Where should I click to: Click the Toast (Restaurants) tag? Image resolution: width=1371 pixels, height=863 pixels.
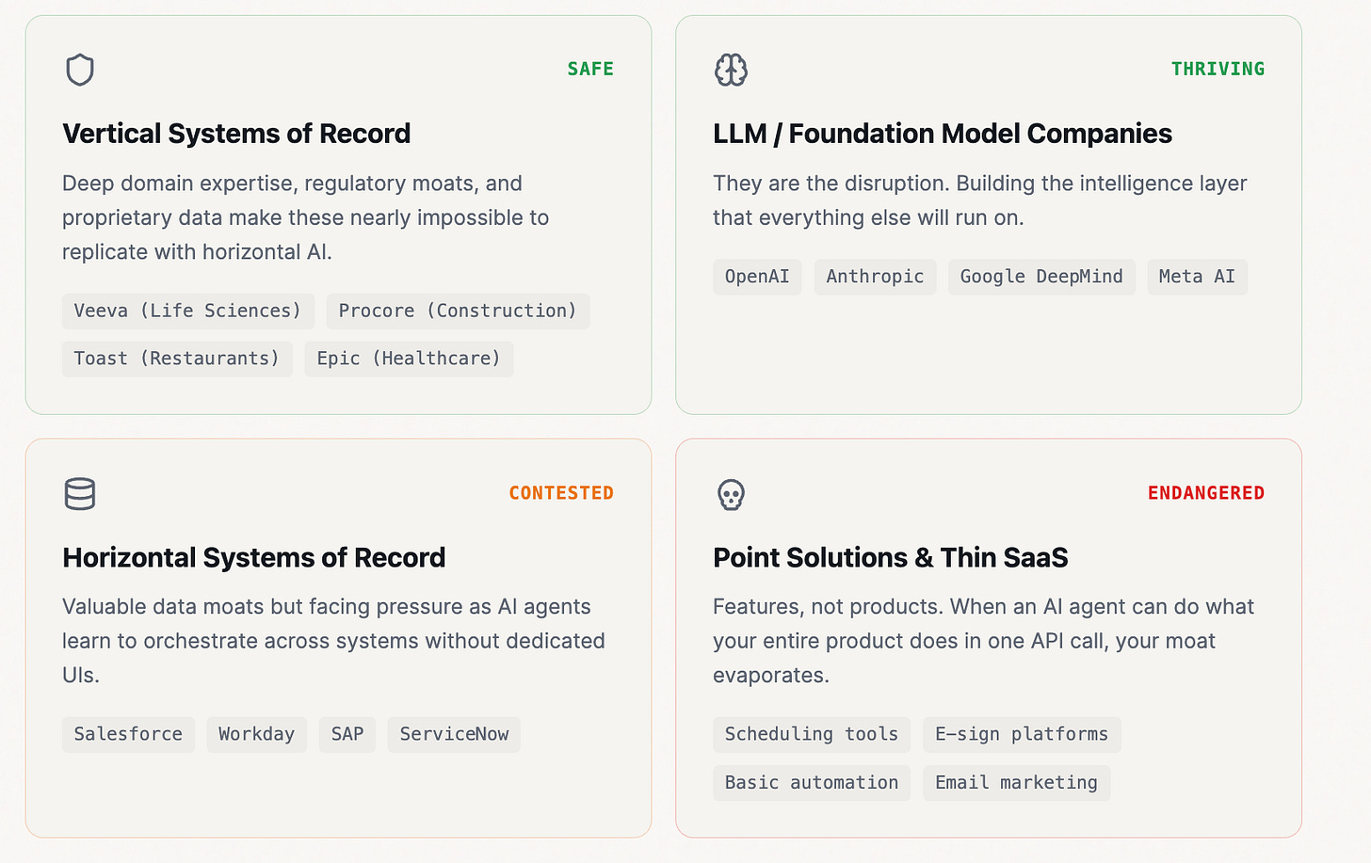(x=177, y=359)
